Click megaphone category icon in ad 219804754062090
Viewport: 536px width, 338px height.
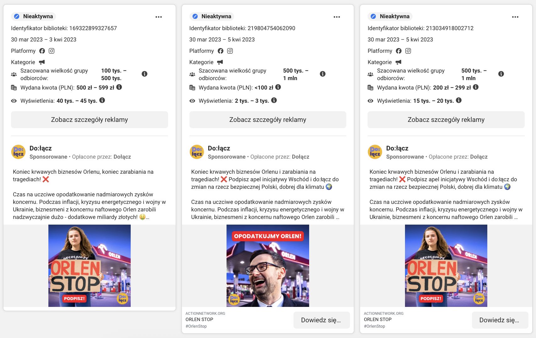click(220, 62)
